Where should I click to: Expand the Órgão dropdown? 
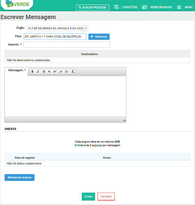click(85, 28)
